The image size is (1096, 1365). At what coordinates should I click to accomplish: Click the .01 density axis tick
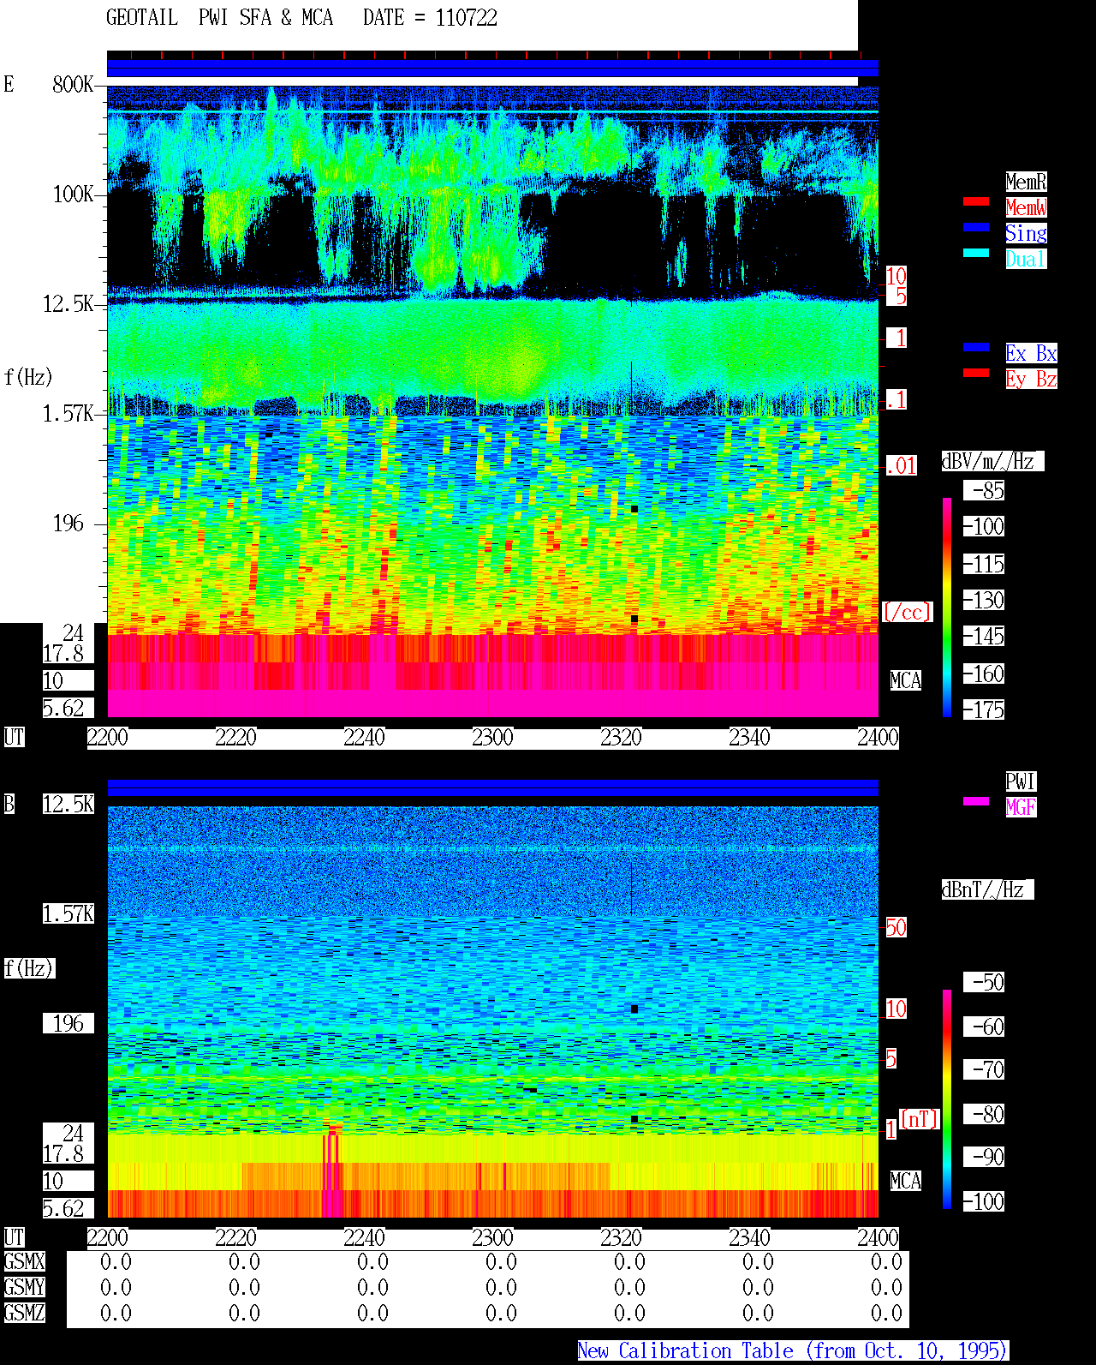coord(902,466)
